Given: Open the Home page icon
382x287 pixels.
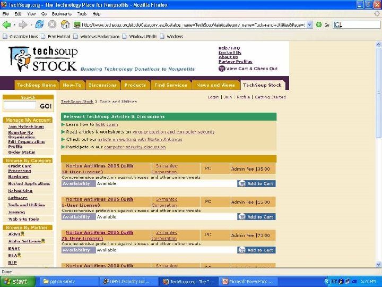Looking at the screenshot, I should click(x=65, y=24).
